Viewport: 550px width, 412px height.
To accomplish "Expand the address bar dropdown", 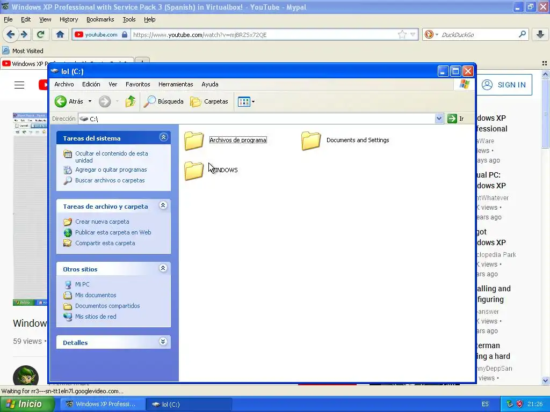I will 439,119.
